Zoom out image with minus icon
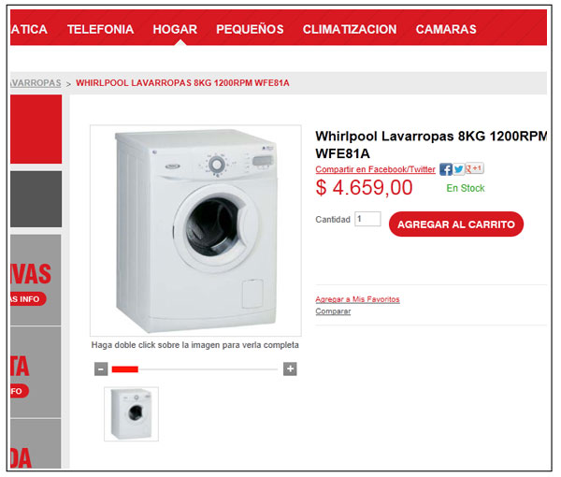Image resolution: width=561 pixels, height=477 pixels. point(101,369)
